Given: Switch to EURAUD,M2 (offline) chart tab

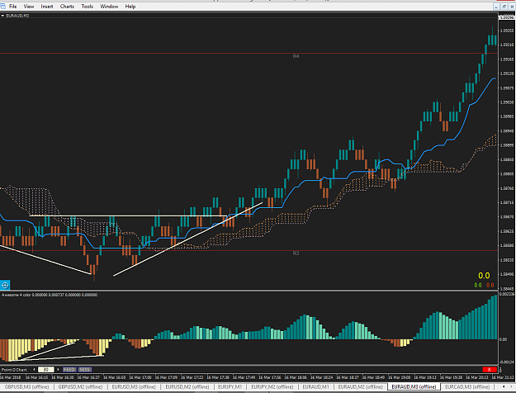Looking at the screenshot, I should (361, 386).
